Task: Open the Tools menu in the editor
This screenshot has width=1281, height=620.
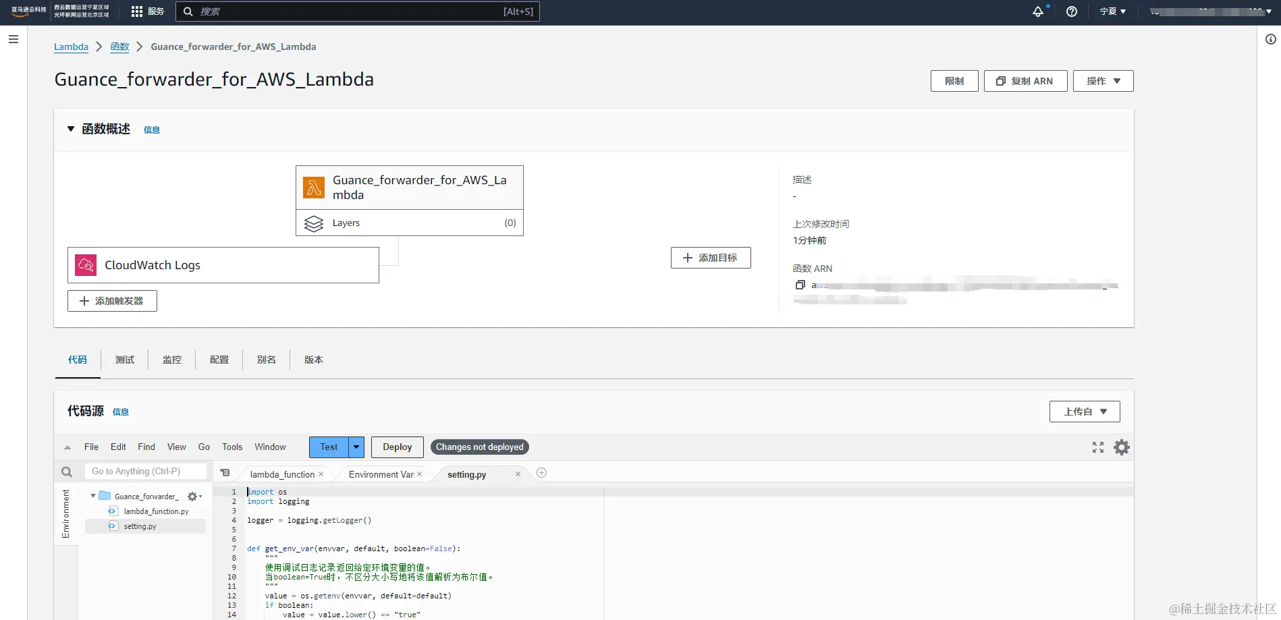Action: (x=232, y=447)
